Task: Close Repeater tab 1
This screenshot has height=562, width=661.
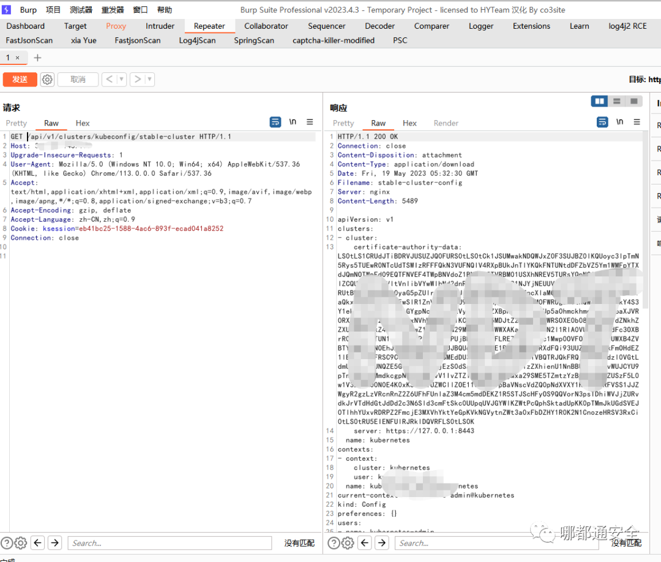Action: 17,58
